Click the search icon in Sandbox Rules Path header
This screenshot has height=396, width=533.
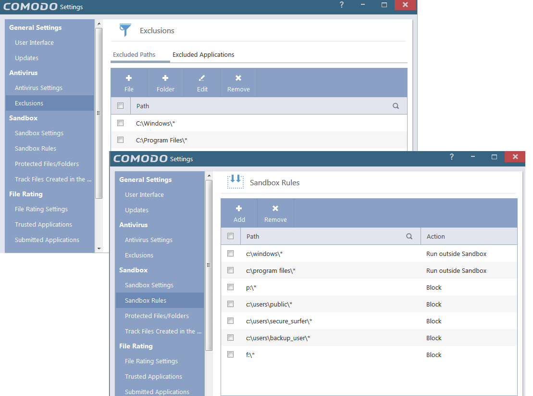pos(409,236)
